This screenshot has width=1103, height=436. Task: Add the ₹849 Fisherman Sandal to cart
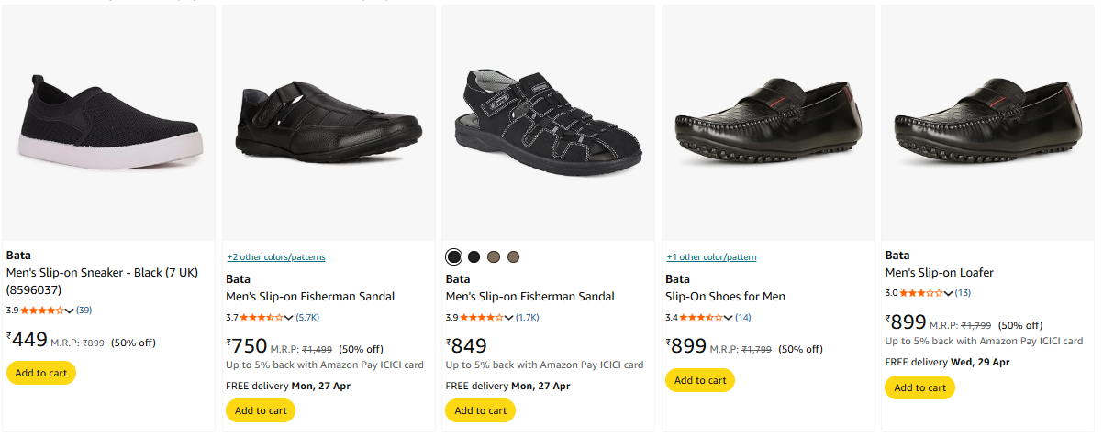(x=480, y=410)
